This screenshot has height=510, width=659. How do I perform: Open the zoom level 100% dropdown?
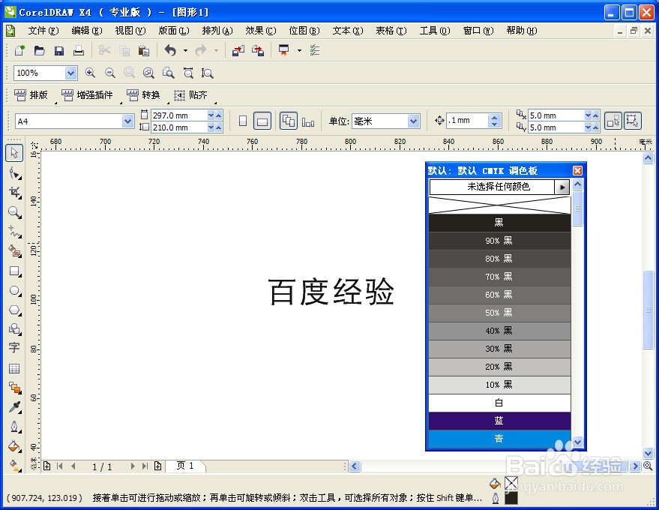(71, 73)
